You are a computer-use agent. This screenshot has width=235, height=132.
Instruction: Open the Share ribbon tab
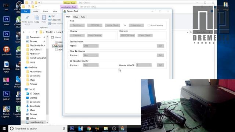tap(45, 11)
